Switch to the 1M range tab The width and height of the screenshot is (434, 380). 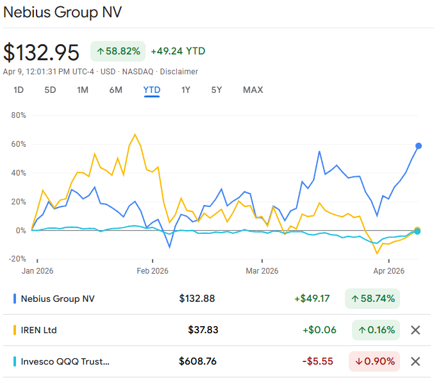83,90
